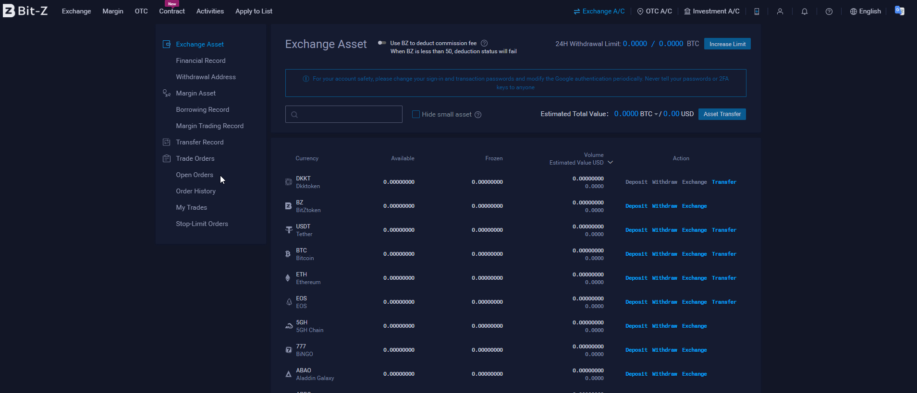Screen dimensions: 917x393
Task: Click the Margin Asset sidebar icon
Action: [167, 93]
